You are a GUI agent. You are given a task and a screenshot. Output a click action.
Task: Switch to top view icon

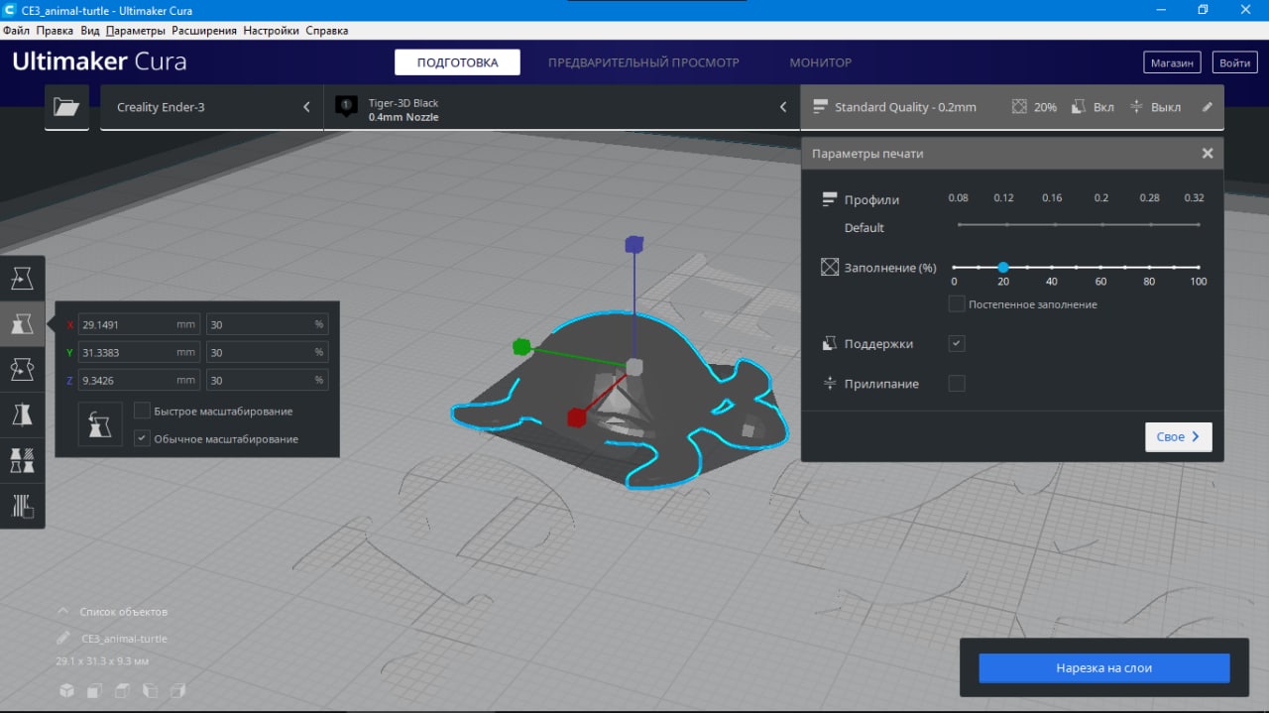point(122,690)
